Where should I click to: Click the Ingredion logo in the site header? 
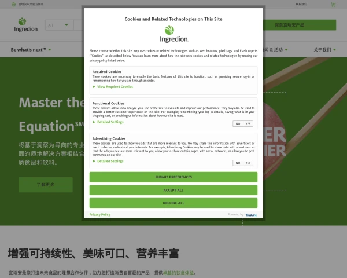click(25, 25)
